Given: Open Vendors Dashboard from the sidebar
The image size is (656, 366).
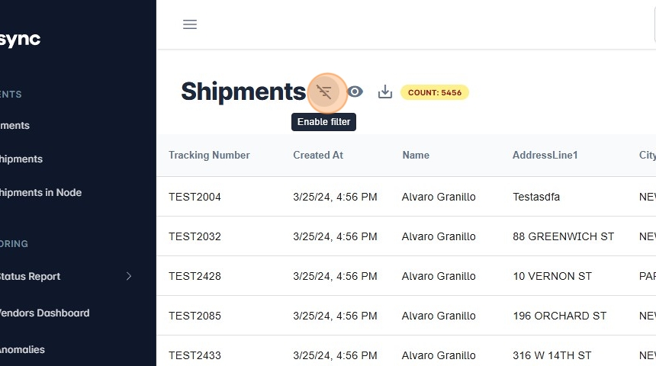Looking at the screenshot, I should tap(44, 313).
